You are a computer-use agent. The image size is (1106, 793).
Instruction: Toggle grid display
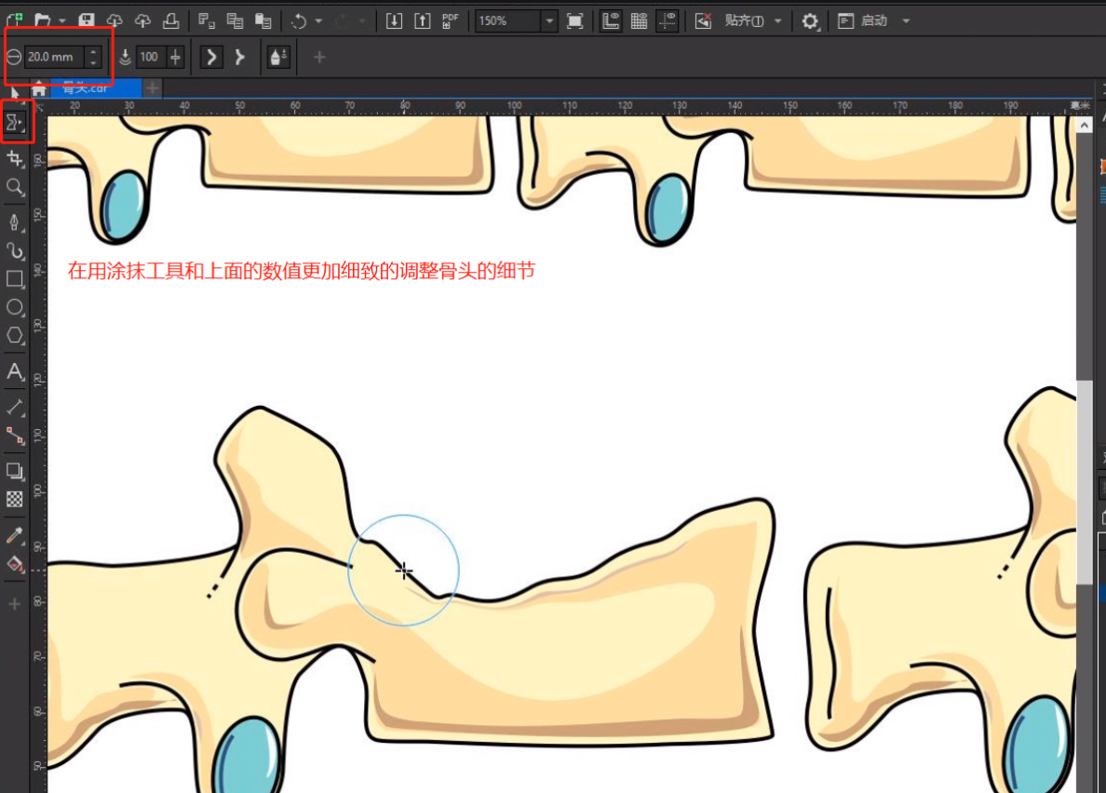pyautogui.click(x=639, y=20)
